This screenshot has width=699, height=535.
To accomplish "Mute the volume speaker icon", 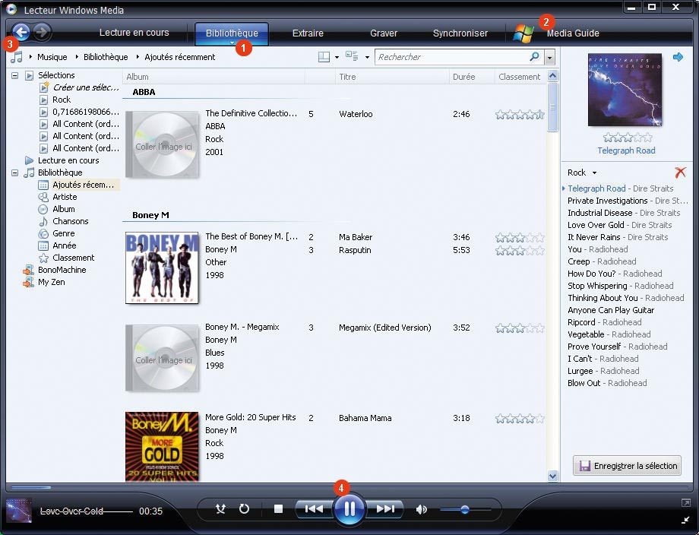I will [422, 509].
